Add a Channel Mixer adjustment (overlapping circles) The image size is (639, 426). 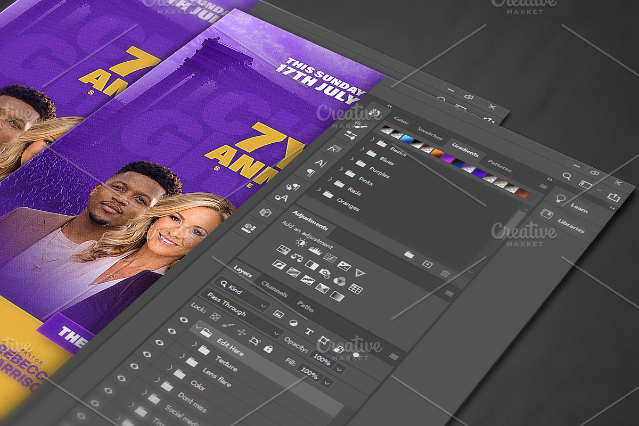point(339,280)
